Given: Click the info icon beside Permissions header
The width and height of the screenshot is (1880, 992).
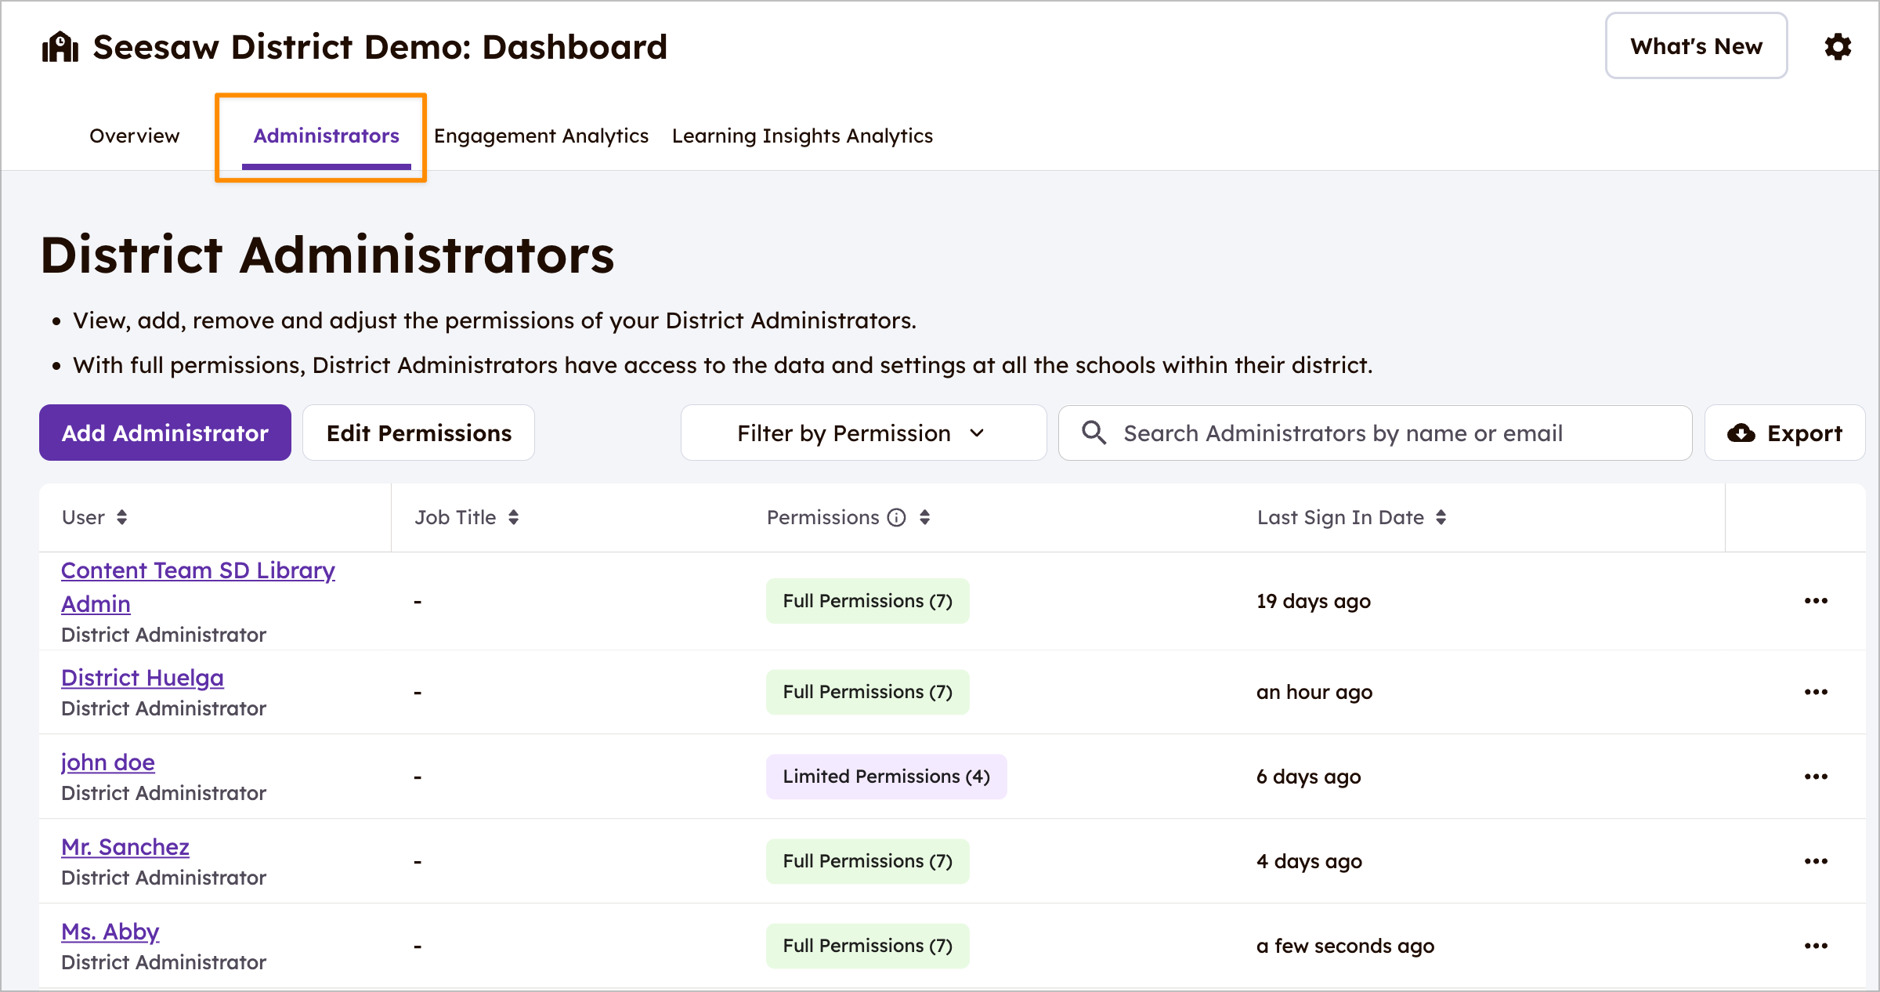Looking at the screenshot, I should (x=895, y=517).
